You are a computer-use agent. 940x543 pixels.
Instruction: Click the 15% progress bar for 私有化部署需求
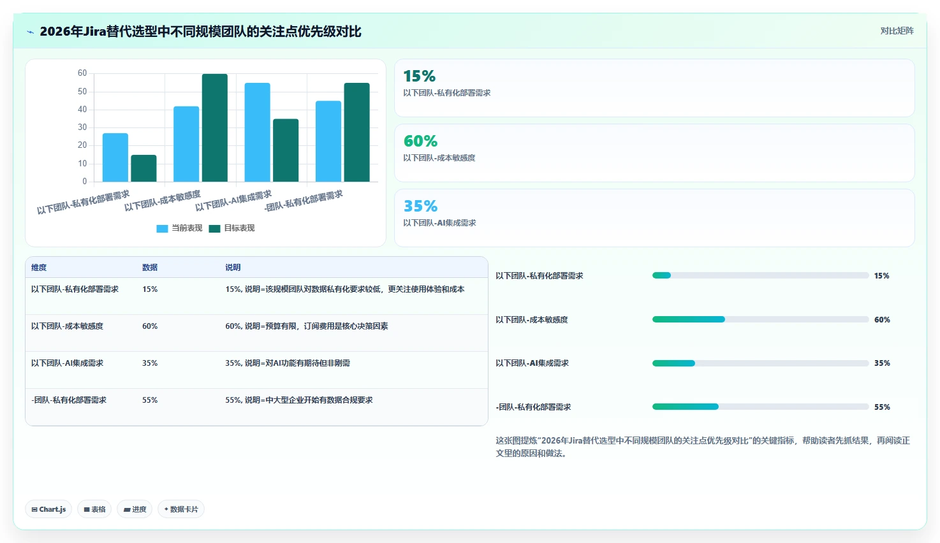[760, 275]
